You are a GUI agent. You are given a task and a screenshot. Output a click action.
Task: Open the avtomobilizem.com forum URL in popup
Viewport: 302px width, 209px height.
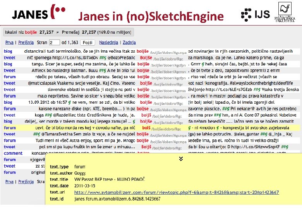[x=177, y=192]
